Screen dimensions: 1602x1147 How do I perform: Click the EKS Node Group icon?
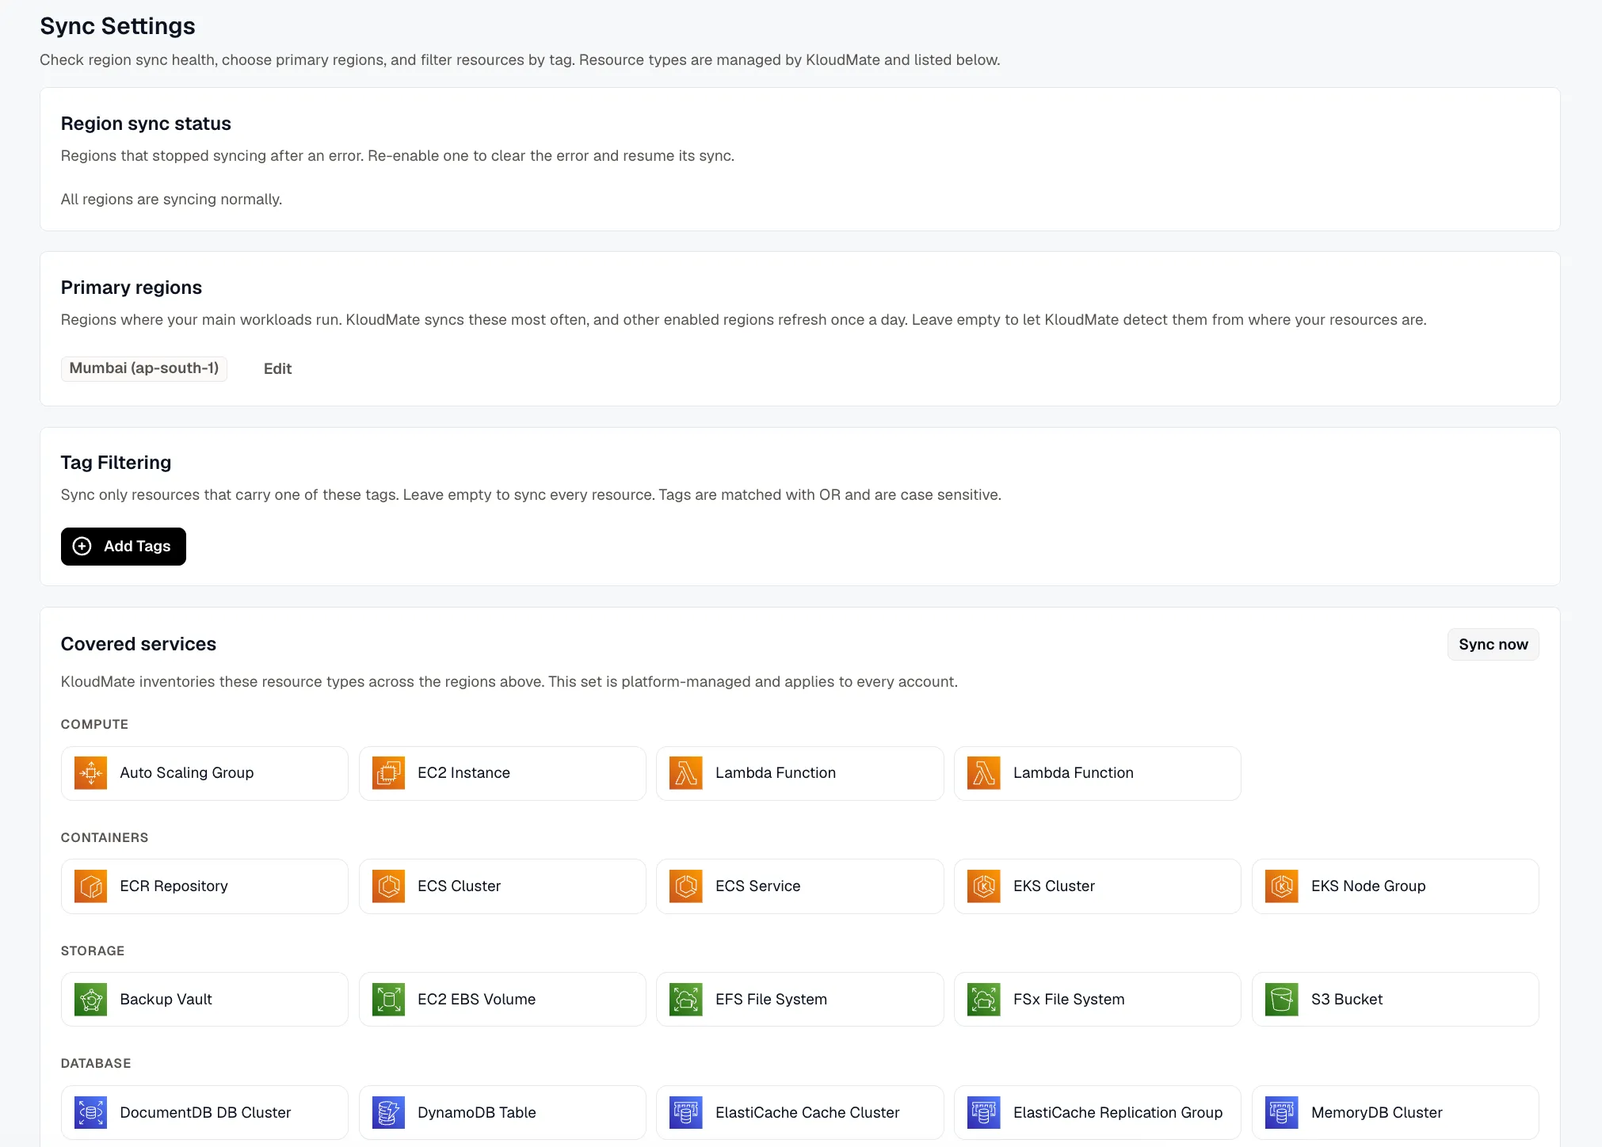tap(1282, 886)
